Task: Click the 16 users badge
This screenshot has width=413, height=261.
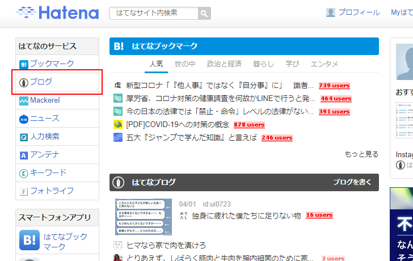Action: [319, 215]
